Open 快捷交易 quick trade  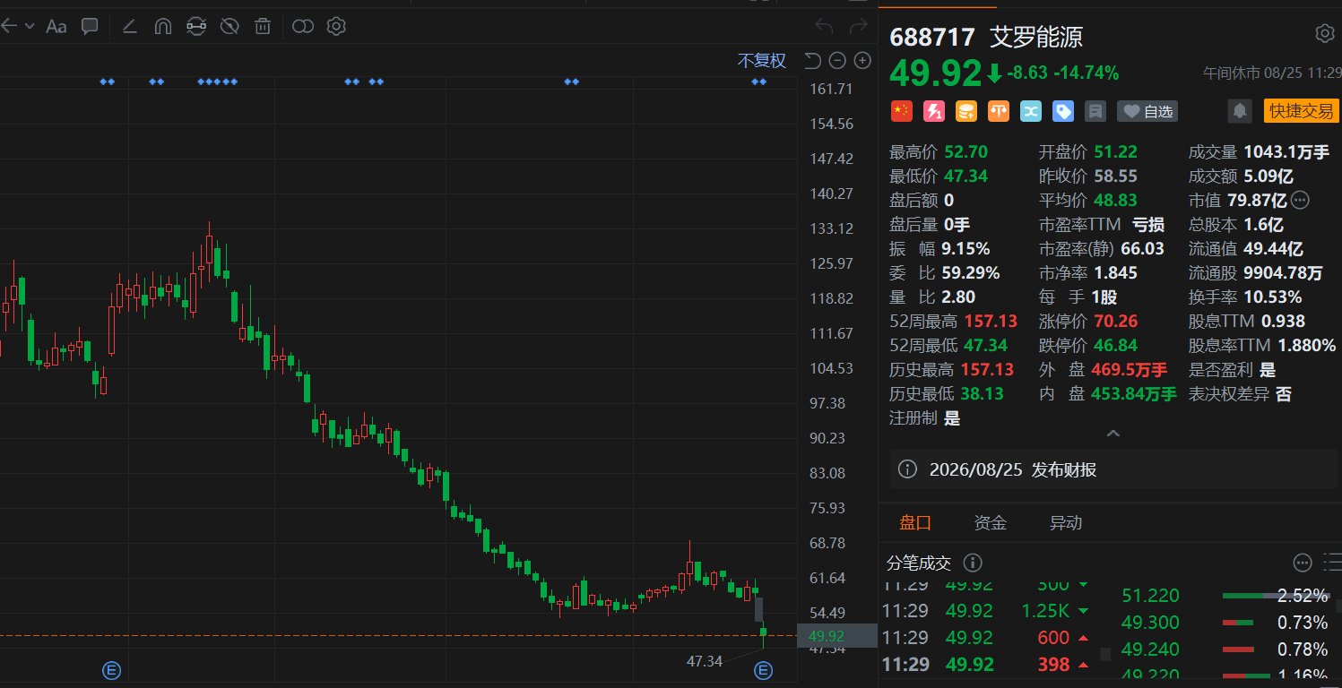tap(1300, 111)
